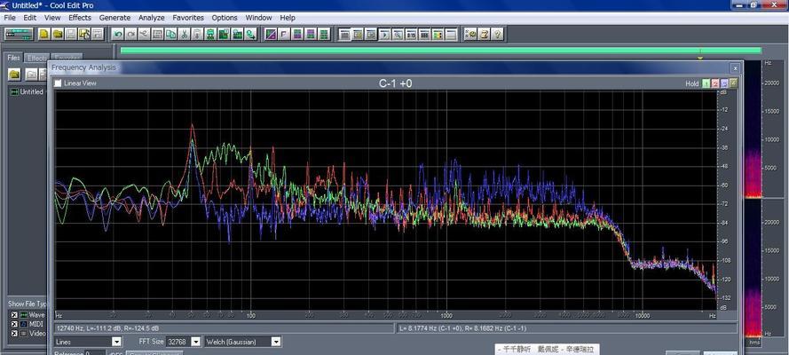Click the close-file icon in Files panel
The height and width of the screenshot is (355, 789).
(31, 74)
